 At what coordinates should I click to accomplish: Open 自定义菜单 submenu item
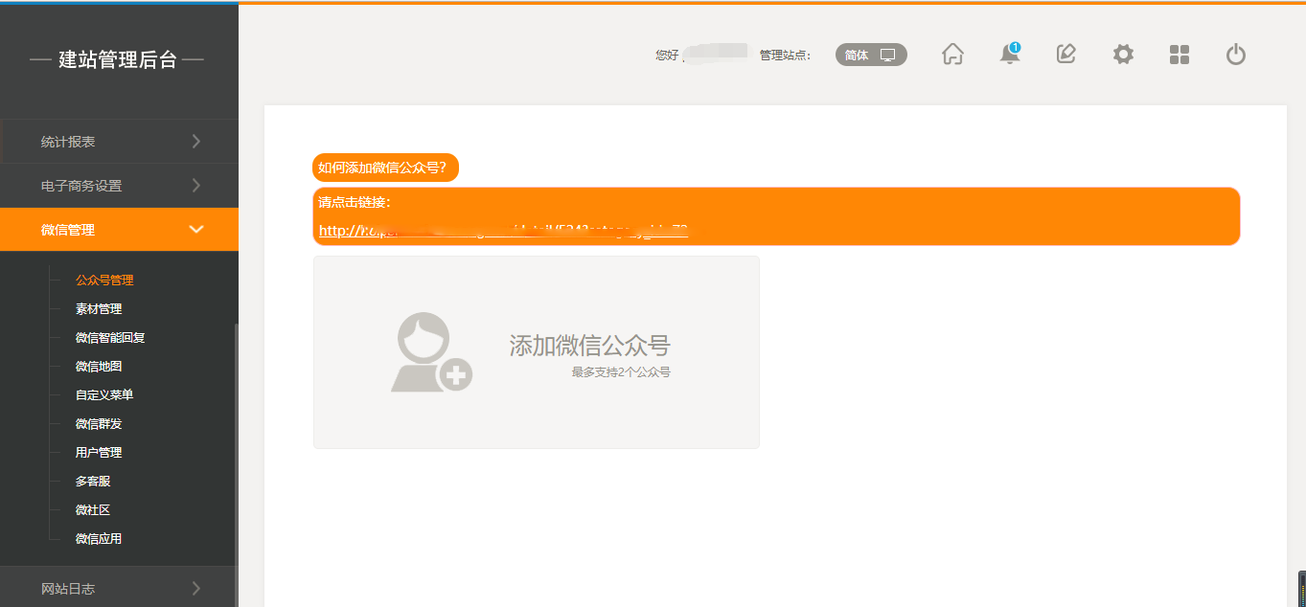(x=104, y=395)
